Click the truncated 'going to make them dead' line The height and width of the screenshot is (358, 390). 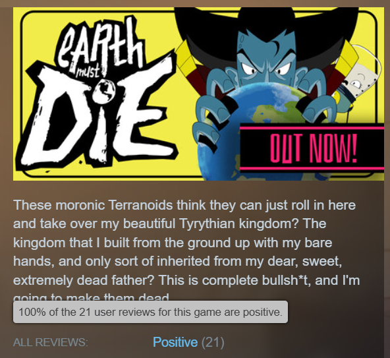tap(91, 297)
